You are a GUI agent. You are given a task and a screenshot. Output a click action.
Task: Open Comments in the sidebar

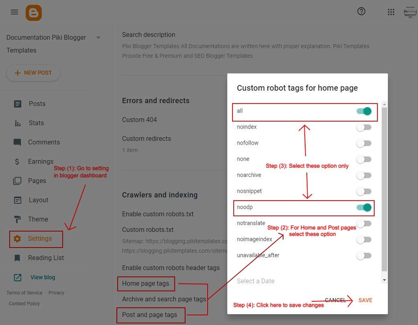coord(44,142)
